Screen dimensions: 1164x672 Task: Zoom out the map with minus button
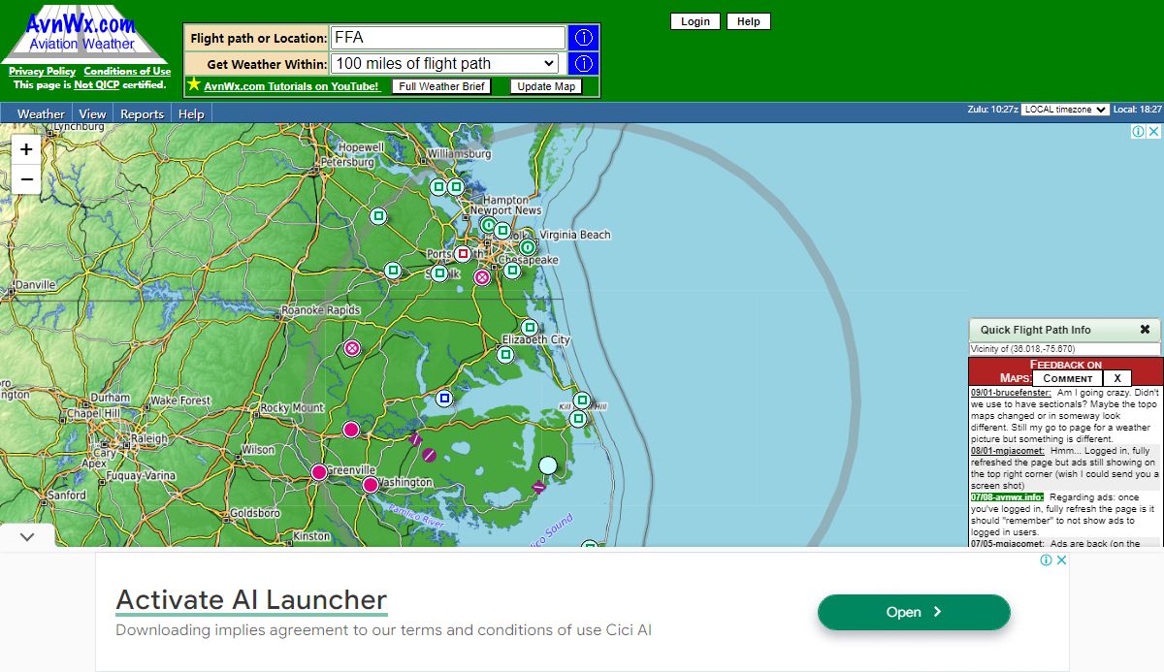click(26, 179)
